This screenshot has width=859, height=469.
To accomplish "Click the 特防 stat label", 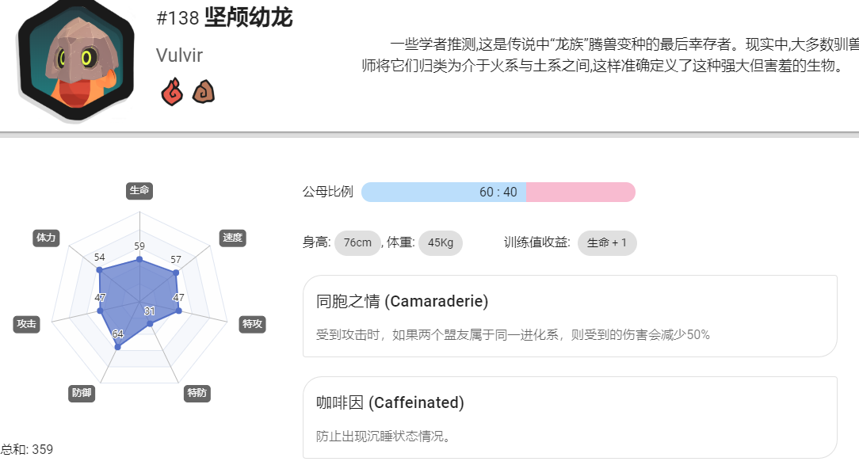I will tap(197, 393).
